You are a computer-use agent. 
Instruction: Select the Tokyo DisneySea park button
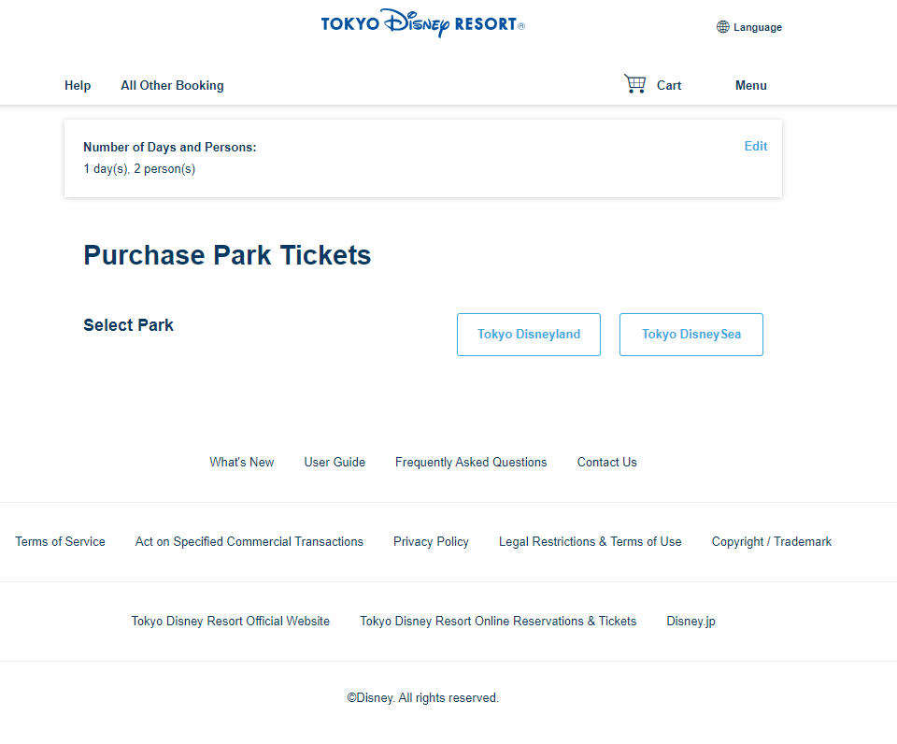point(691,335)
